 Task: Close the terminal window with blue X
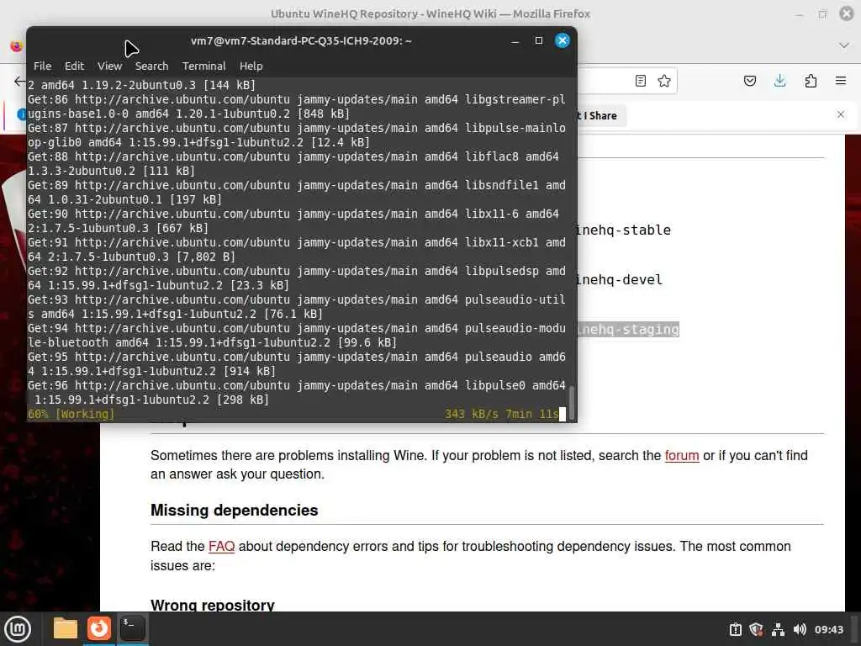coord(562,40)
